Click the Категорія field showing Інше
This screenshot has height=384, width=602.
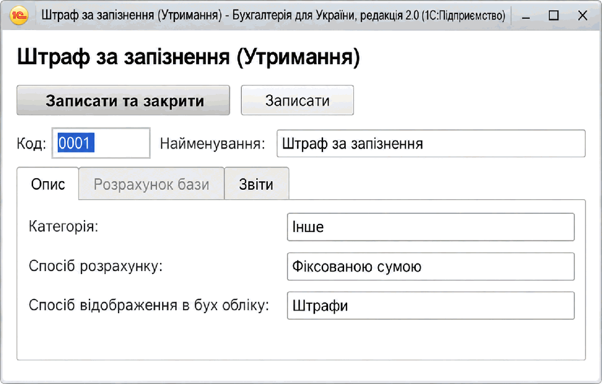point(430,227)
